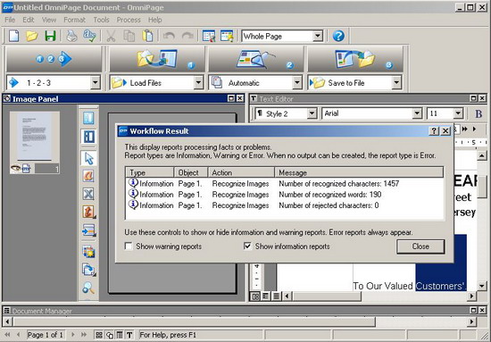Select the magnifier zoom tool in Image Panel
The height and width of the screenshot is (342, 491).
(88, 288)
